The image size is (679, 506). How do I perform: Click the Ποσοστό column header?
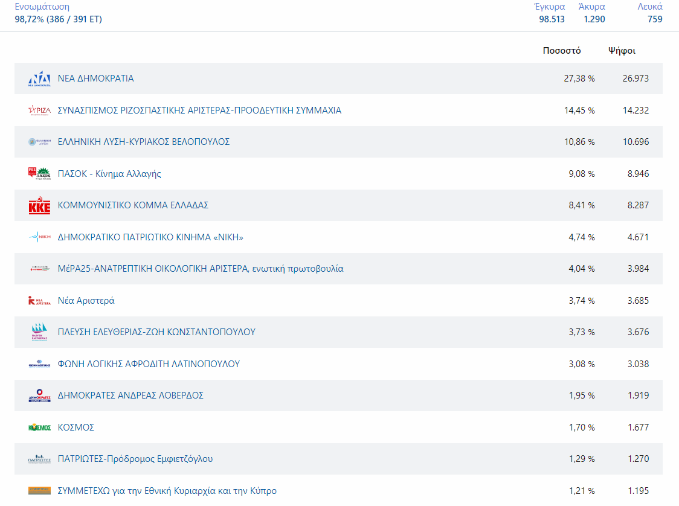pyautogui.click(x=562, y=51)
